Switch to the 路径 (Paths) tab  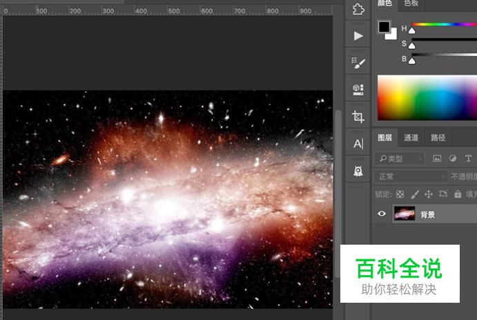tap(438, 138)
